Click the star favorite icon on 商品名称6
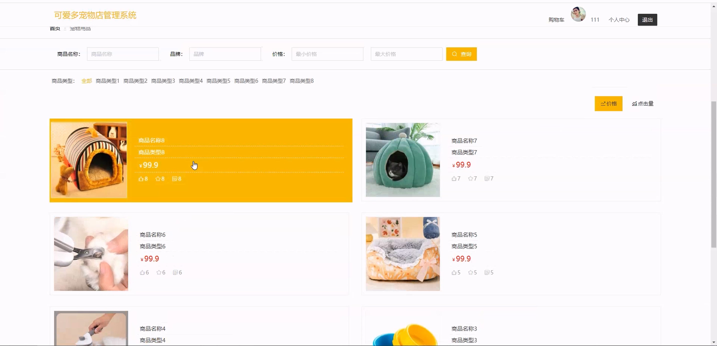717x346 pixels. point(159,273)
